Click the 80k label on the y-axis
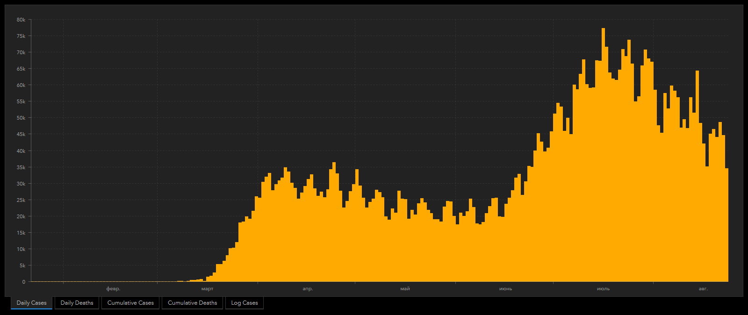Screen dimensions: 748x315 21,20
